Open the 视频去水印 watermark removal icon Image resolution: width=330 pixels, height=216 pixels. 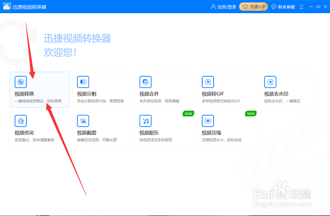click(270, 82)
